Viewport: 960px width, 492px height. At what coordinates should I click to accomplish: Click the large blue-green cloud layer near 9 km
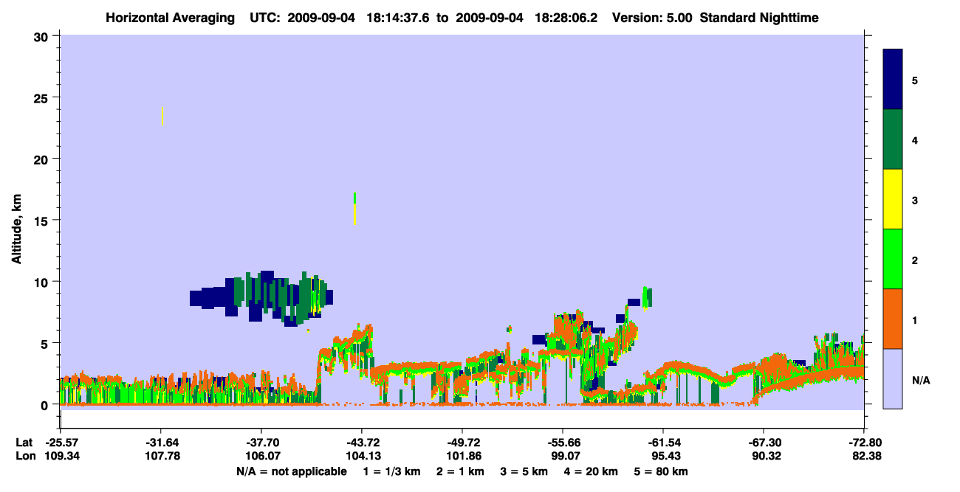tap(261, 297)
